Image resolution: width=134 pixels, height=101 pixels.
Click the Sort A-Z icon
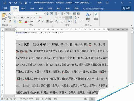pyautogui.click(x=76, y=21)
